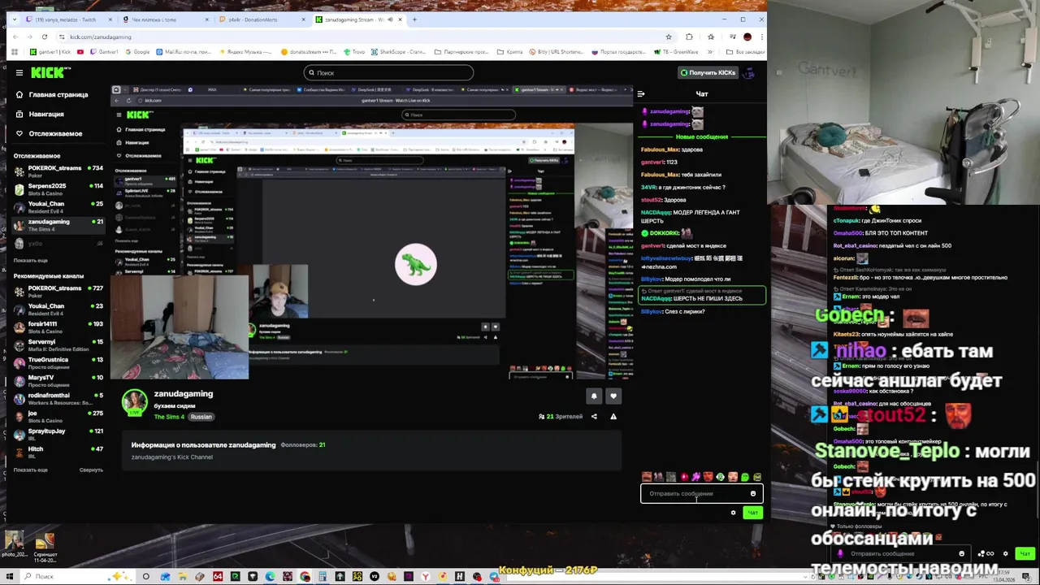Go to Главная страница in sidebar

[x=52, y=94]
